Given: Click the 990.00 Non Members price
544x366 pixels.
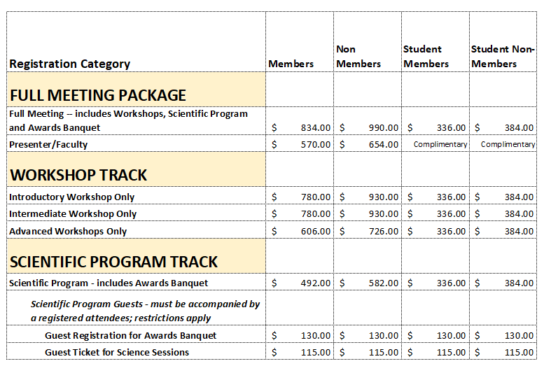Looking at the screenshot, I should coord(384,127).
